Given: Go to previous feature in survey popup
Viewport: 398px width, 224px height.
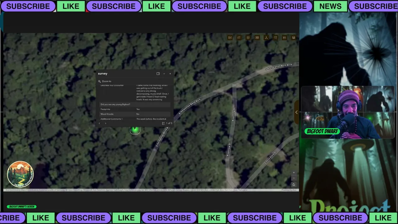Looking at the screenshot, I should click(x=99, y=124).
